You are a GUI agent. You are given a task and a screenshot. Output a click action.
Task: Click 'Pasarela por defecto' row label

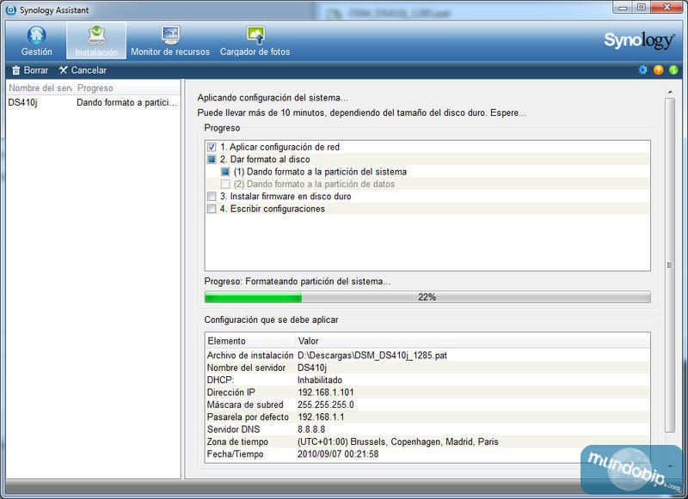click(x=248, y=417)
